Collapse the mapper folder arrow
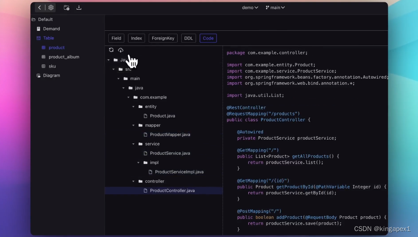Image resolution: width=418 pixels, height=237 pixels. tap(133, 125)
